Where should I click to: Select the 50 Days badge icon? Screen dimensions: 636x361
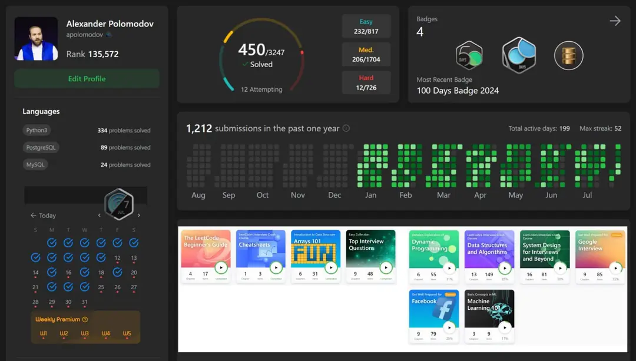(469, 55)
